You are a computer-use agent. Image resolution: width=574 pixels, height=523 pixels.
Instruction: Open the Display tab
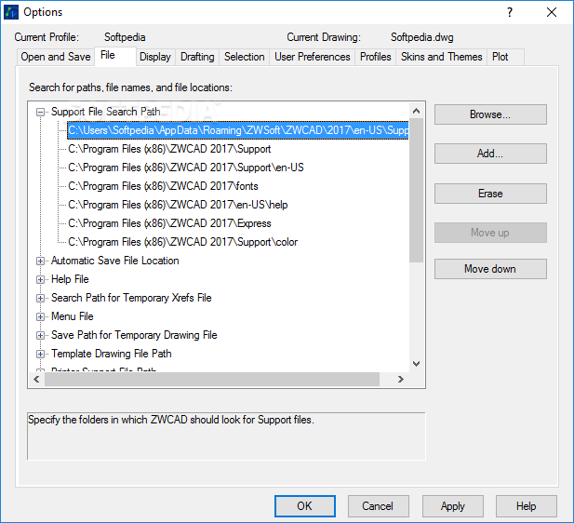tap(155, 57)
